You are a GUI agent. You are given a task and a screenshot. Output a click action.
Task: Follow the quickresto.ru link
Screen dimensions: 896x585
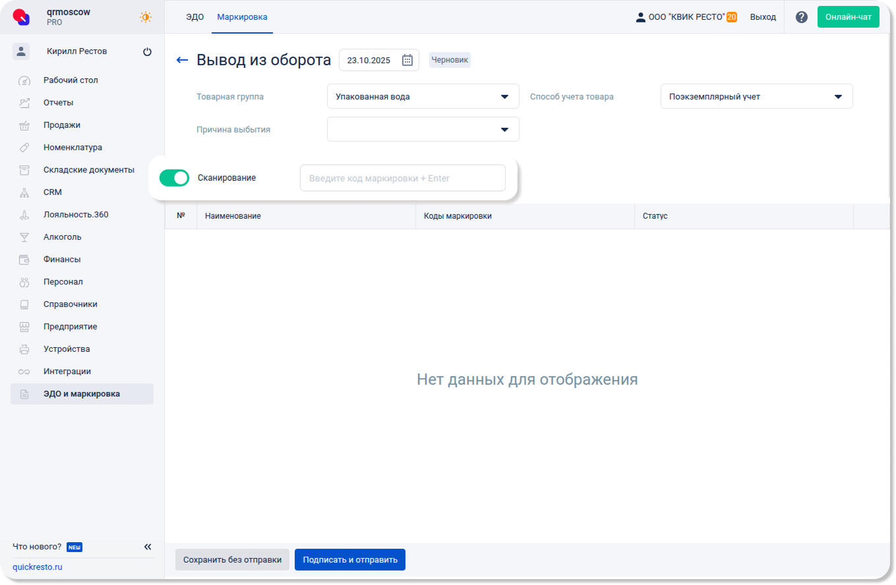point(38,567)
